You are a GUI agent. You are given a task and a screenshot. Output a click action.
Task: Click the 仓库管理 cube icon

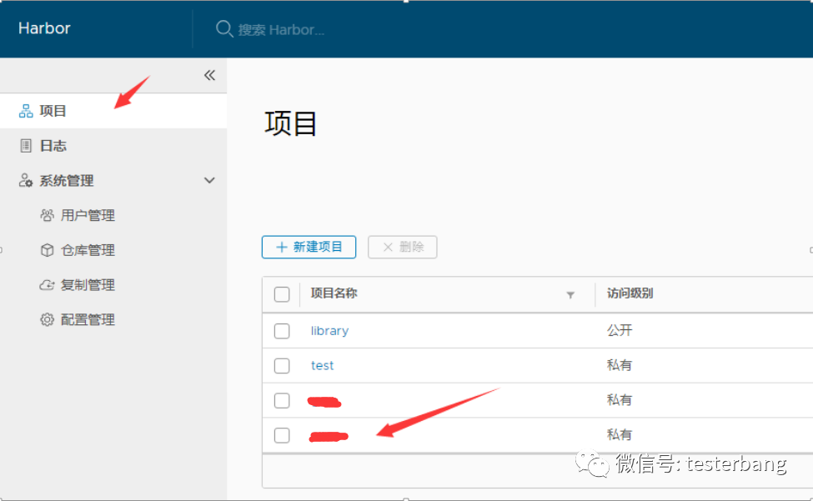click(47, 250)
